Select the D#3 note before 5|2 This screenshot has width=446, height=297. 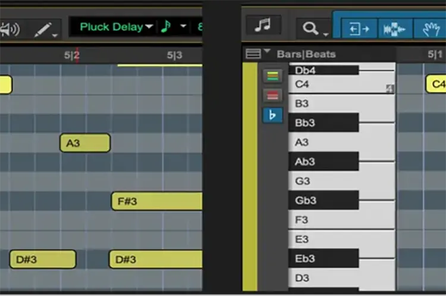pos(43,259)
